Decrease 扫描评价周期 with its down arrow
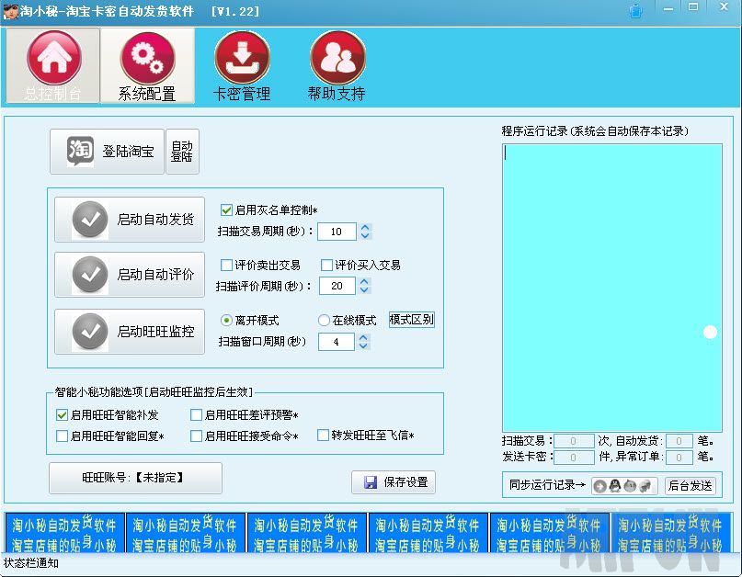Viewport: 742px width, 577px height. coord(366,290)
